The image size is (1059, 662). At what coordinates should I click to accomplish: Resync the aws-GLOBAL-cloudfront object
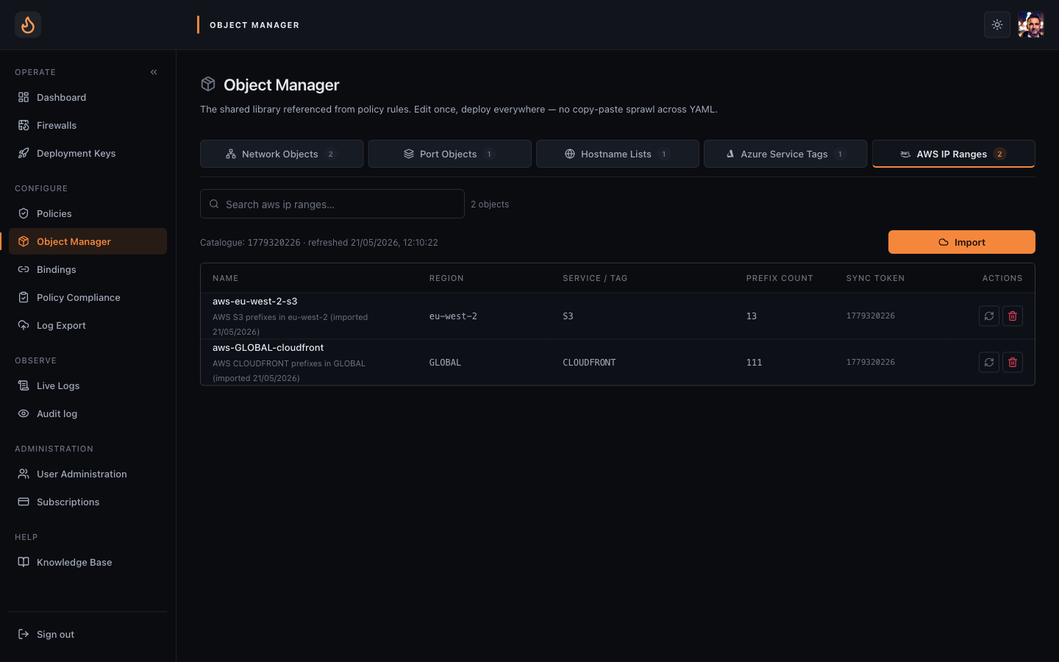(989, 362)
